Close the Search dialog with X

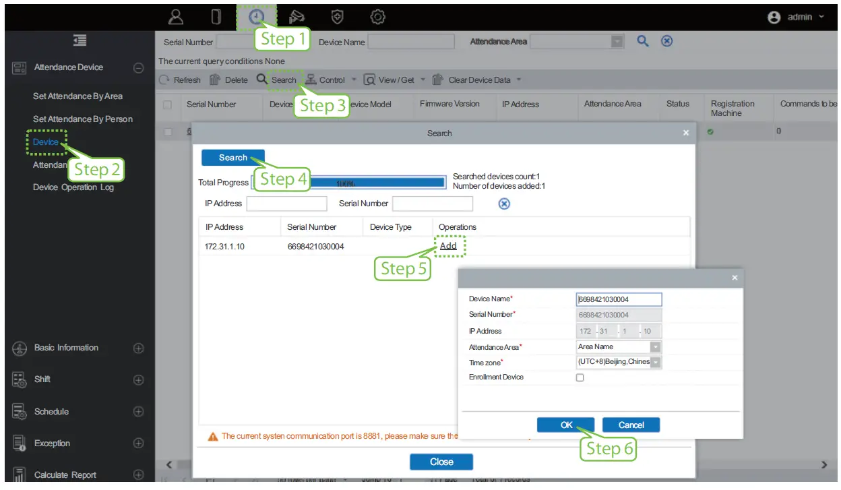pyautogui.click(x=686, y=133)
